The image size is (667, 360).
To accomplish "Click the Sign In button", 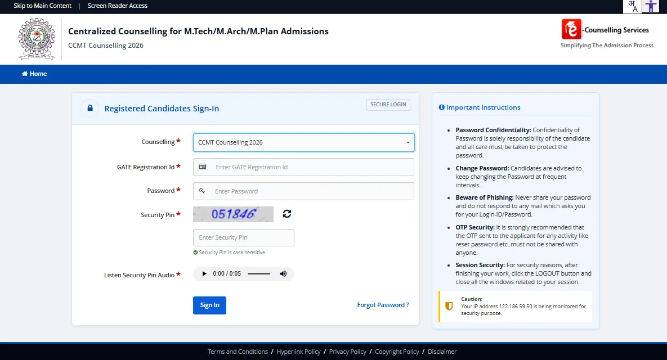I will point(210,305).
